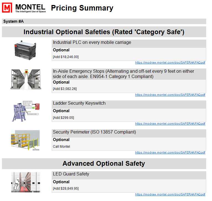
Task: Open the SAFERAK-FAQ link under Security Perimeter
Action: click(170, 153)
